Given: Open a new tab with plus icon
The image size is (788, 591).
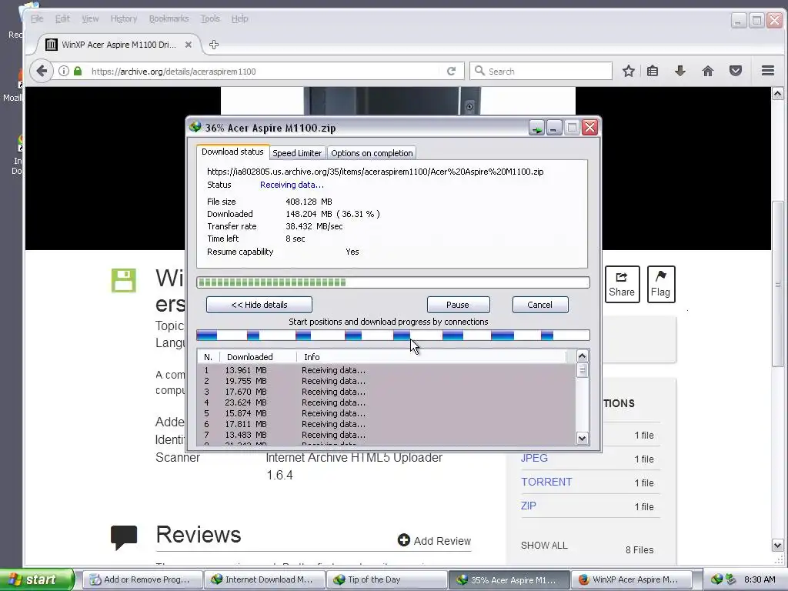Looking at the screenshot, I should point(214,45).
